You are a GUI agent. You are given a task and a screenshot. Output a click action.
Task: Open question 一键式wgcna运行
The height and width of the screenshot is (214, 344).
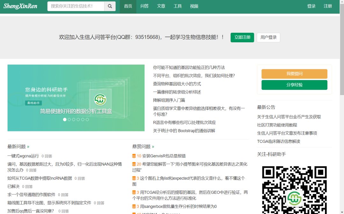coord(23,156)
